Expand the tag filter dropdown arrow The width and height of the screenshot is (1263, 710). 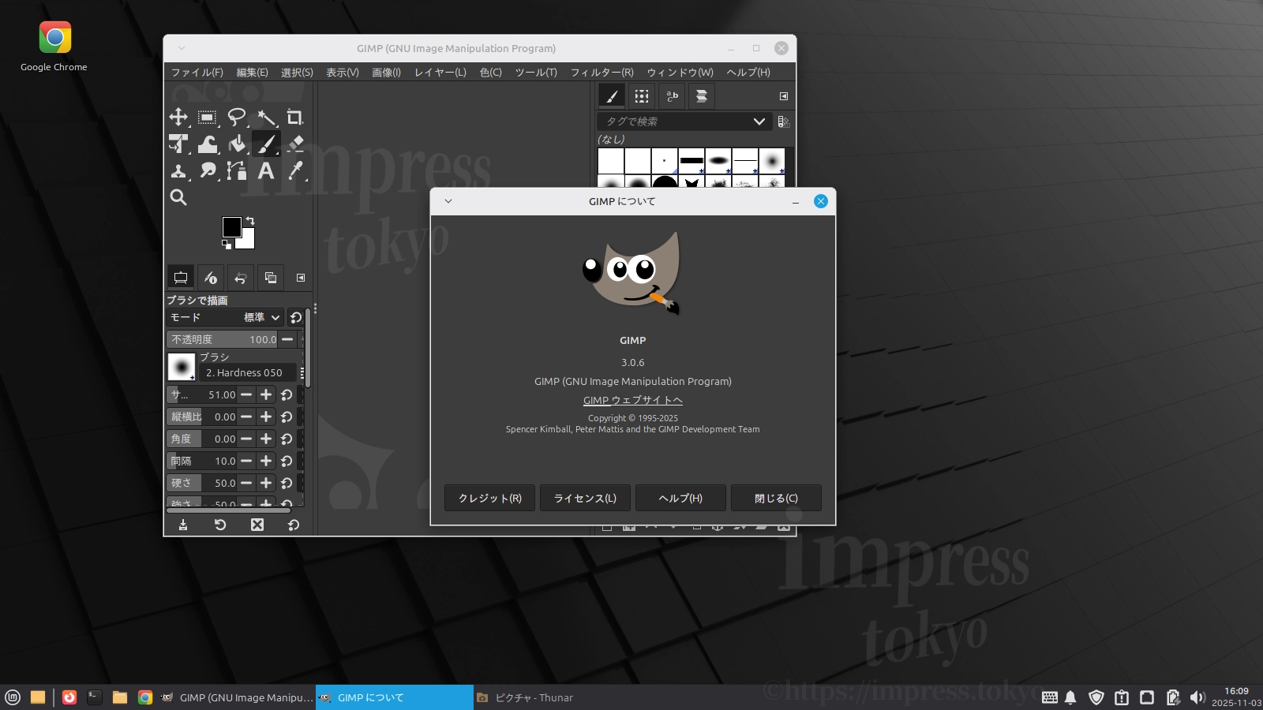pyautogui.click(x=759, y=121)
